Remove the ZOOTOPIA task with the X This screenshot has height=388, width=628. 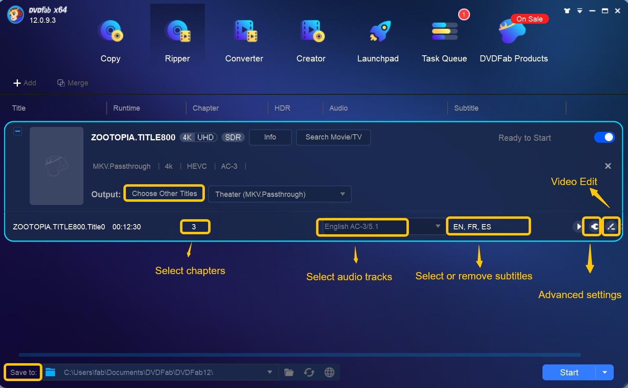pos(608,166)
